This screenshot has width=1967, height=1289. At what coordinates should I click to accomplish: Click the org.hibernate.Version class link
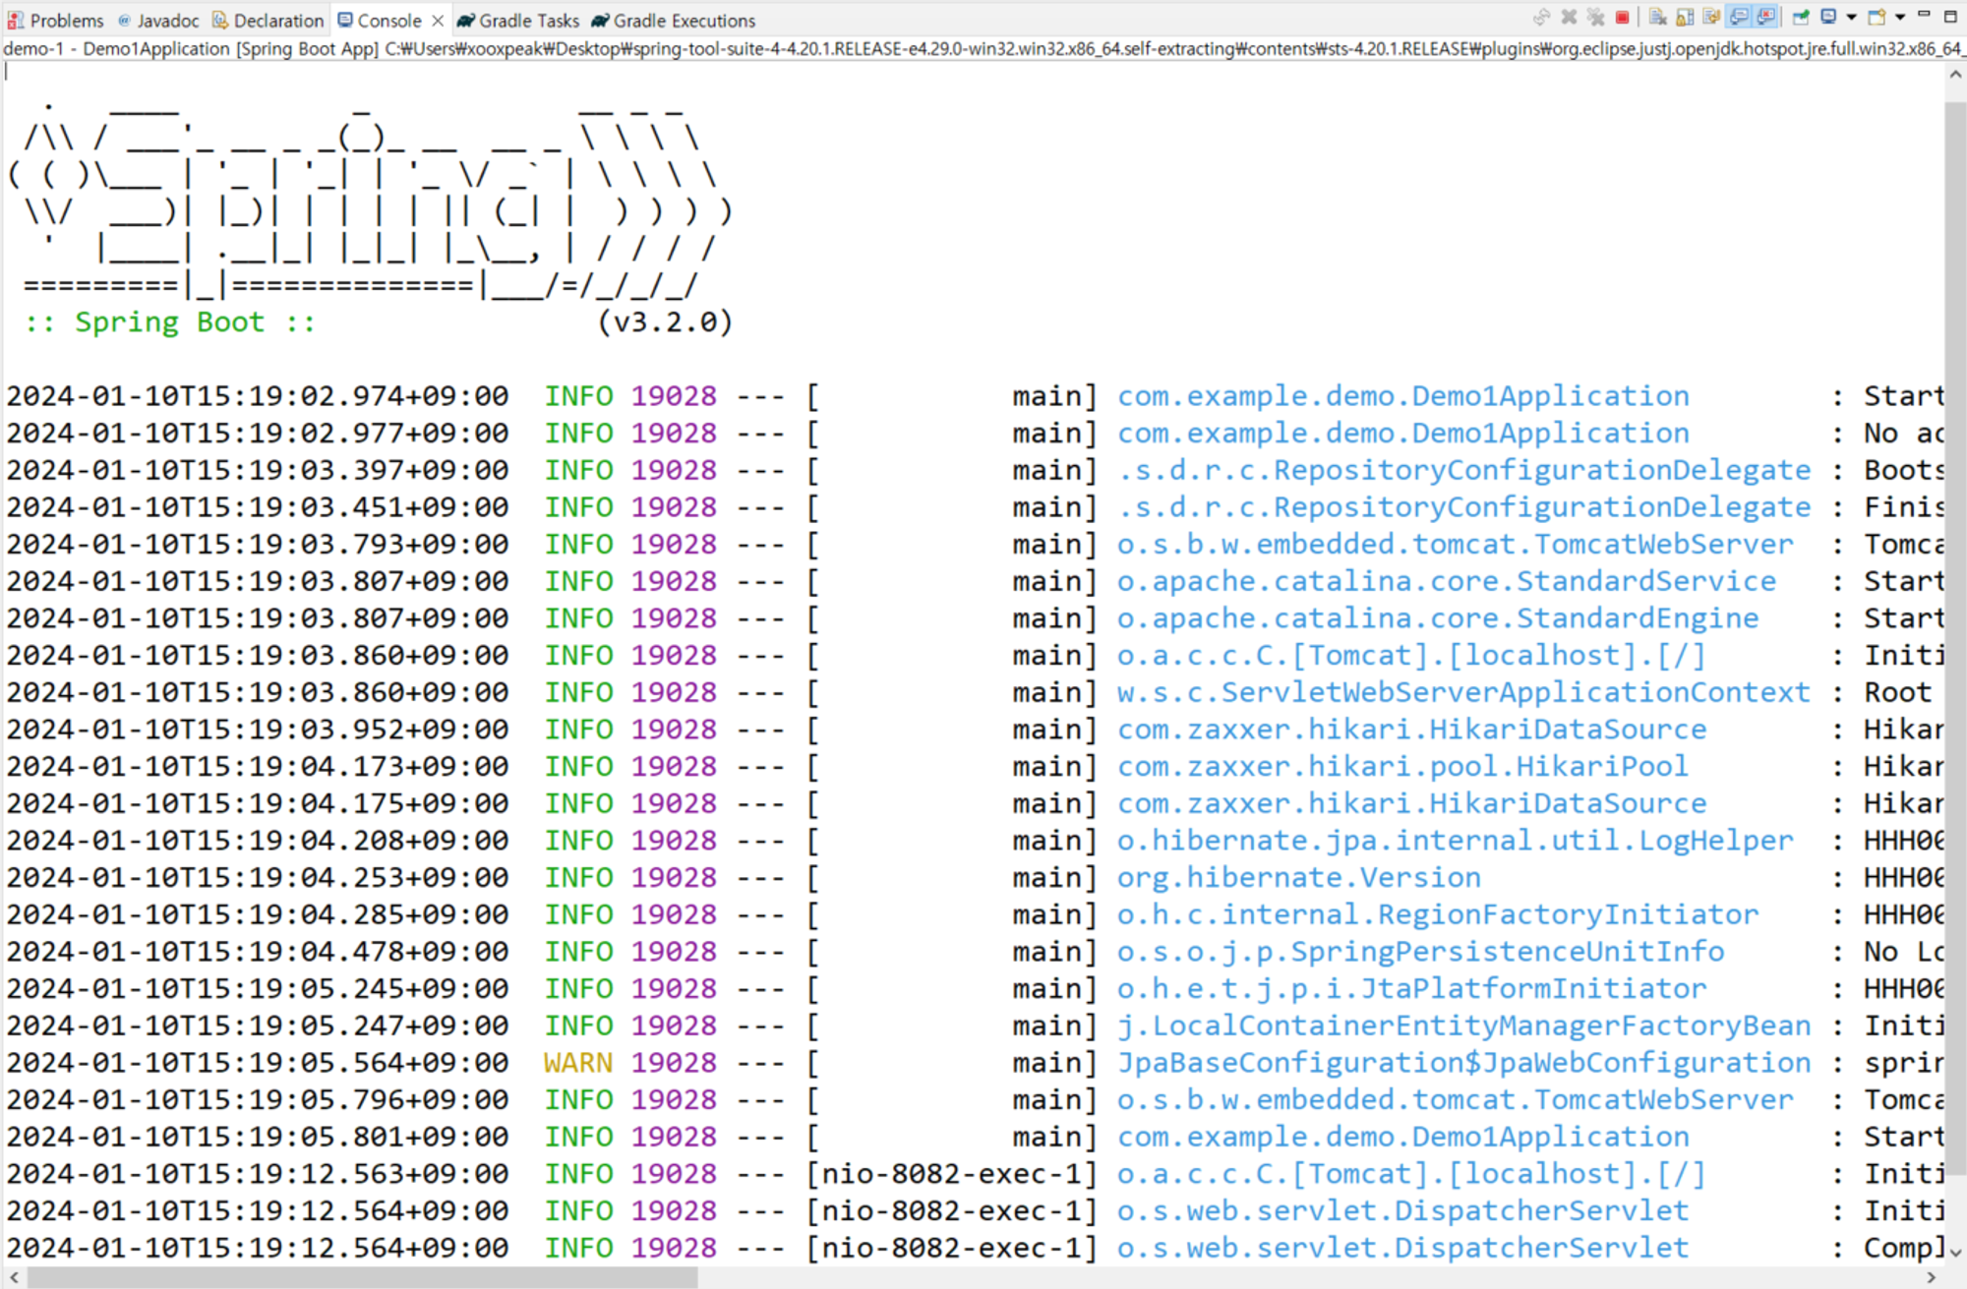[1298, 877]
